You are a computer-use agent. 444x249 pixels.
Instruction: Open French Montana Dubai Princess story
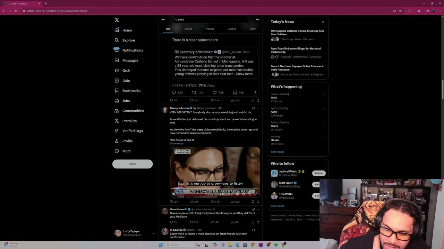[x=298, y=68]
